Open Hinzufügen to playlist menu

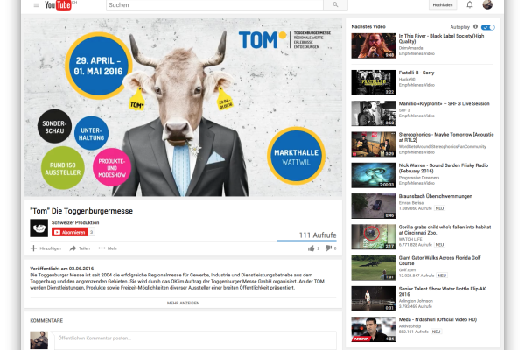46,248
